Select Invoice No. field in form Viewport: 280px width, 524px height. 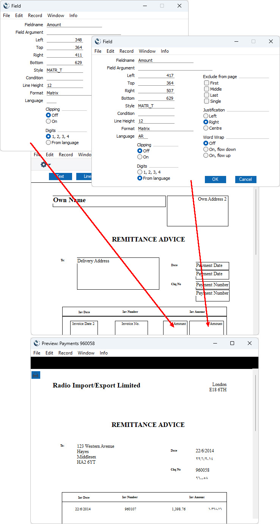(x=131, y=328)
